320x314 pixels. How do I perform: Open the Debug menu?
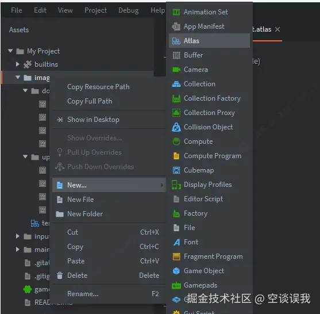[129, 10]
